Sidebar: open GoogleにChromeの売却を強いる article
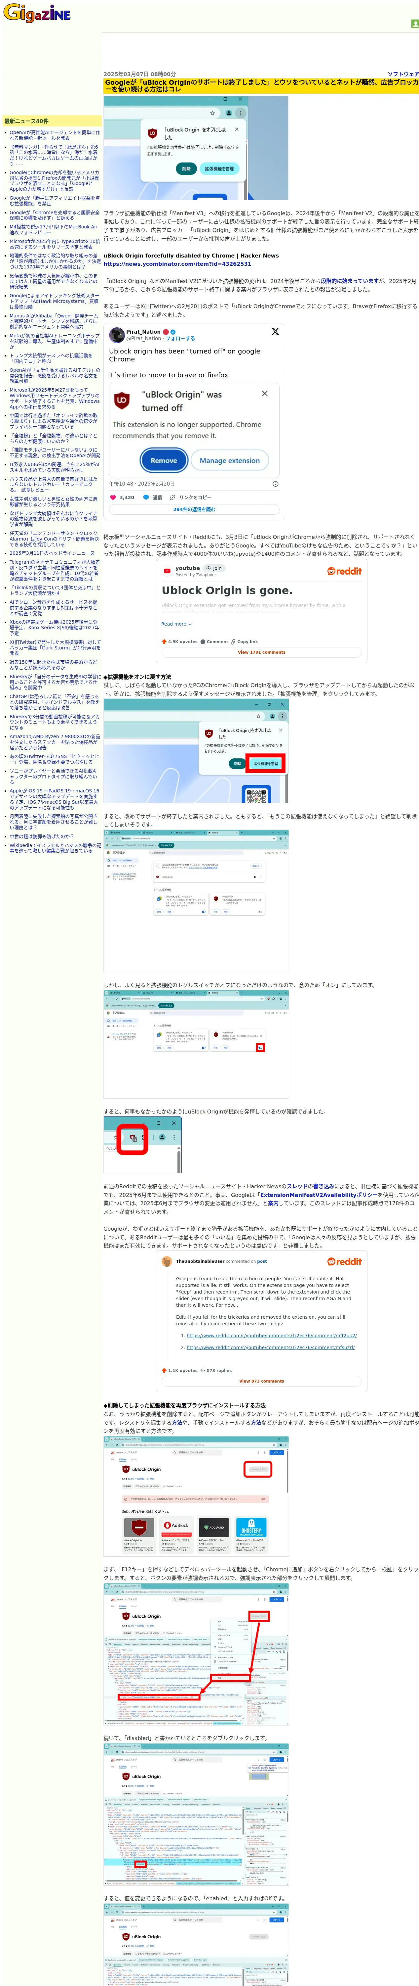Viewport: 419px width, 1986px height. (55, 181)
